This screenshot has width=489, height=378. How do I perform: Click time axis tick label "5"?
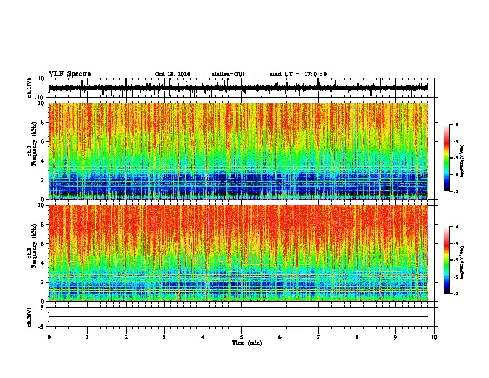[x=241, y=337]
